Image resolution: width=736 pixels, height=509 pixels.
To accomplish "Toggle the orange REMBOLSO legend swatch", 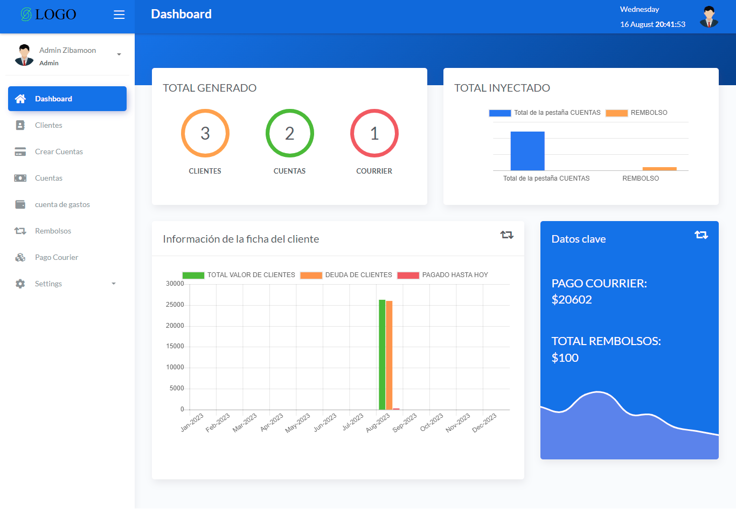I will coord(616,113).
